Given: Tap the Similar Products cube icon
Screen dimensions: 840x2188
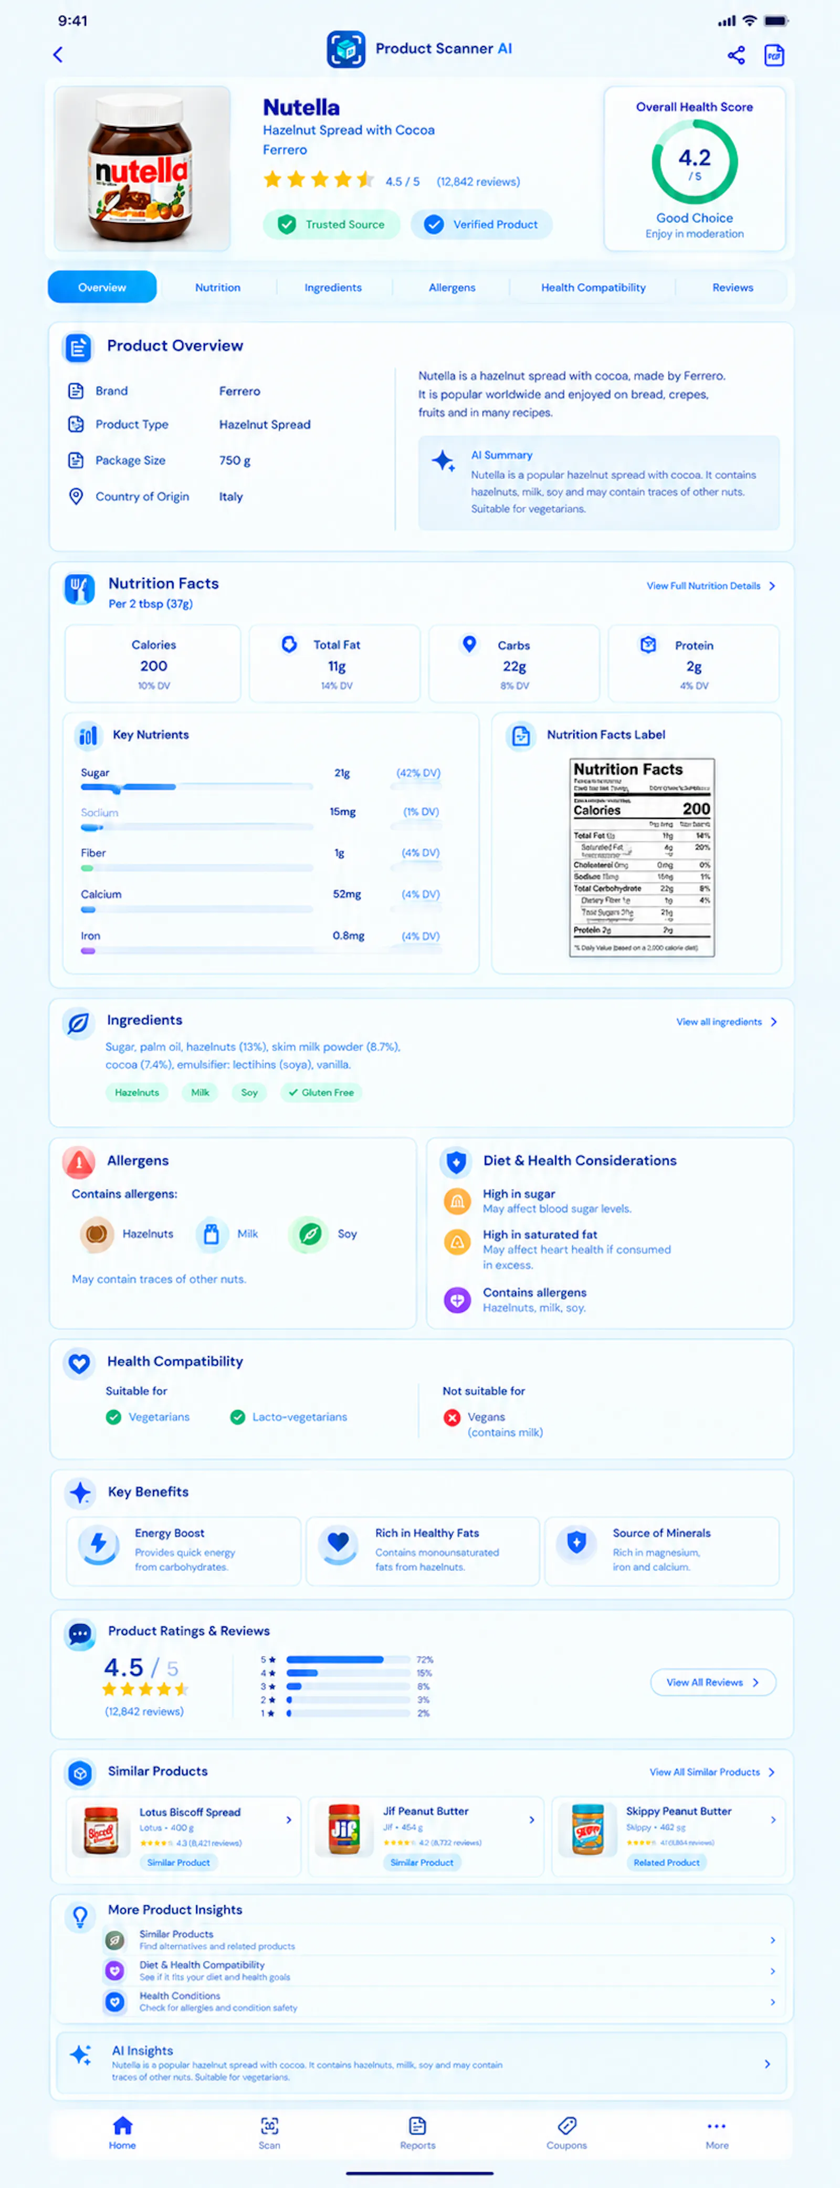Looking at the screenshot, I should coord(80,1773).
